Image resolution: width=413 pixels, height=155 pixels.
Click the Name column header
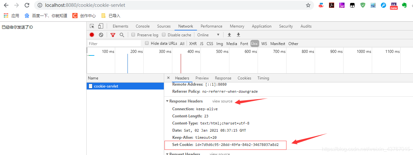tap(125, 78)
